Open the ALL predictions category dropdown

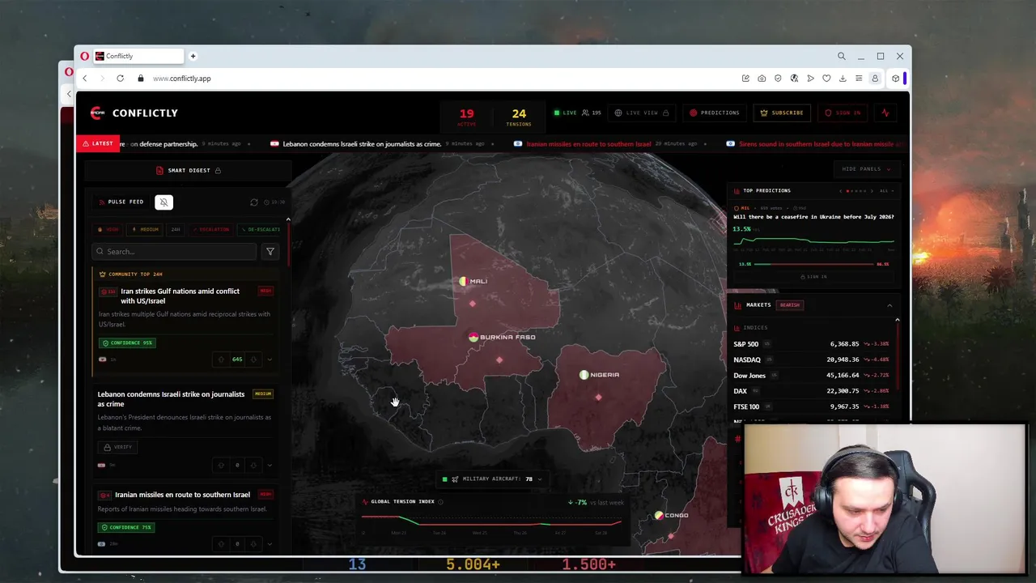(x=886, y=191)
